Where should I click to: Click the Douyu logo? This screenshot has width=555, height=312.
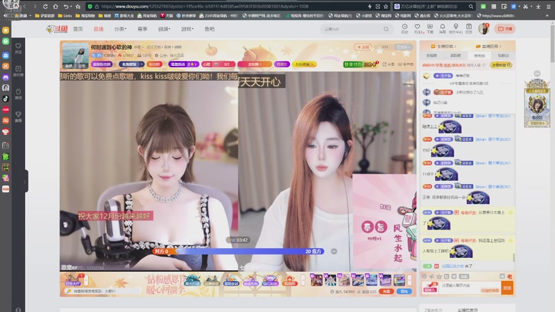[x=57, y=29]
